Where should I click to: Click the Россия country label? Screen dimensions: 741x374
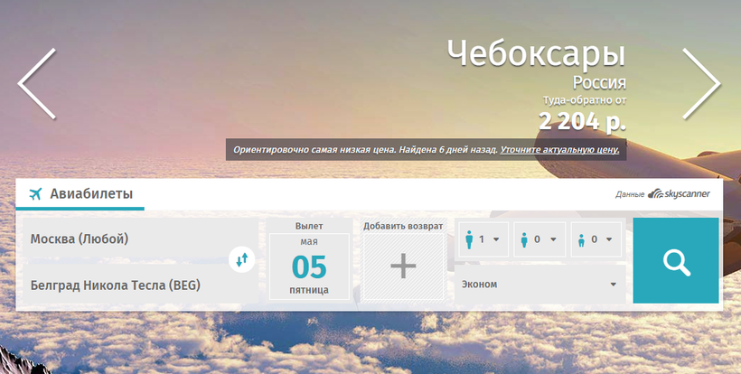click(599, 84)
